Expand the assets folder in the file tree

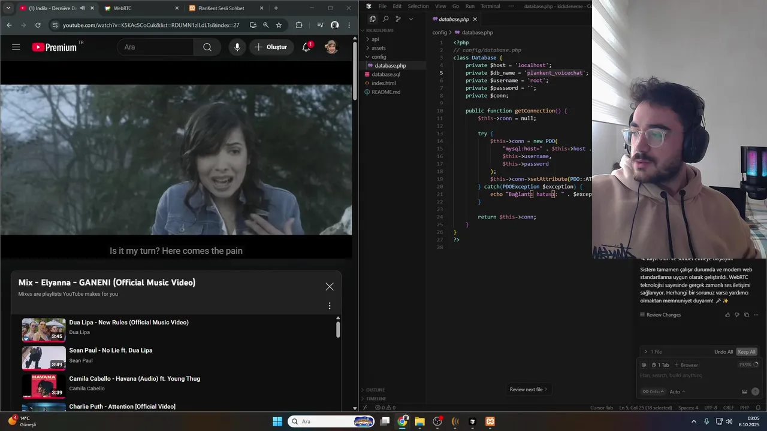point(392,48)
